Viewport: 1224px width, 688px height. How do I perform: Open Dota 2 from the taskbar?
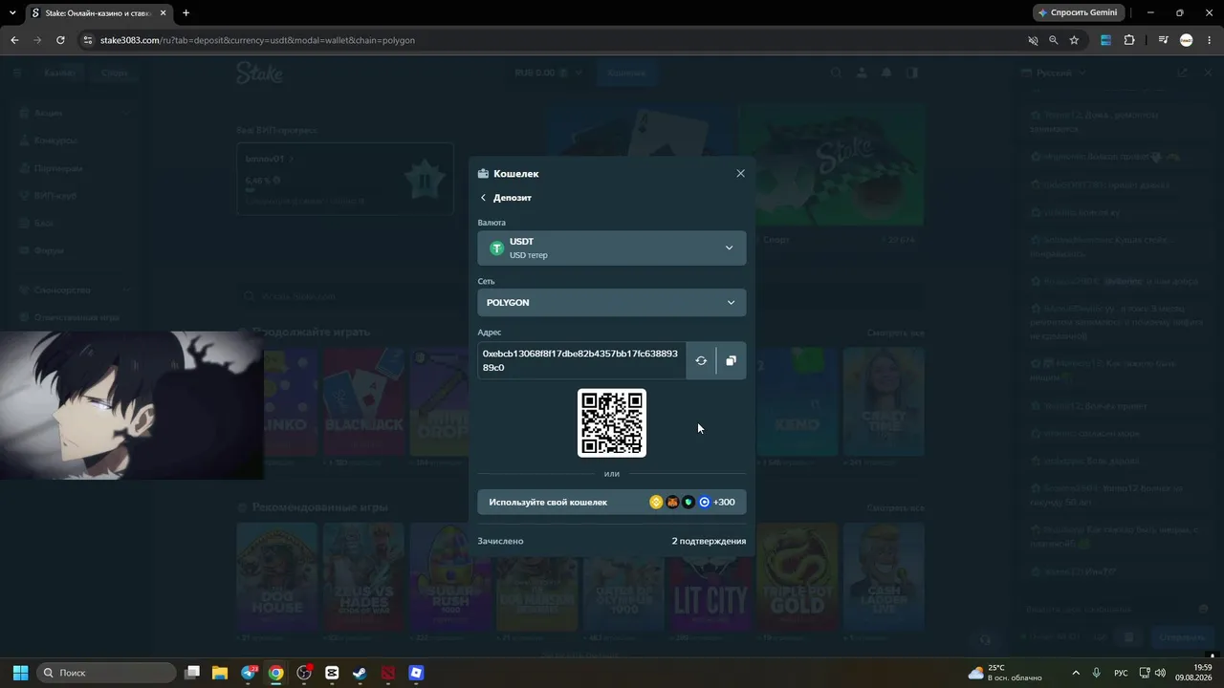pyautogui.click(x=388, y=673)
